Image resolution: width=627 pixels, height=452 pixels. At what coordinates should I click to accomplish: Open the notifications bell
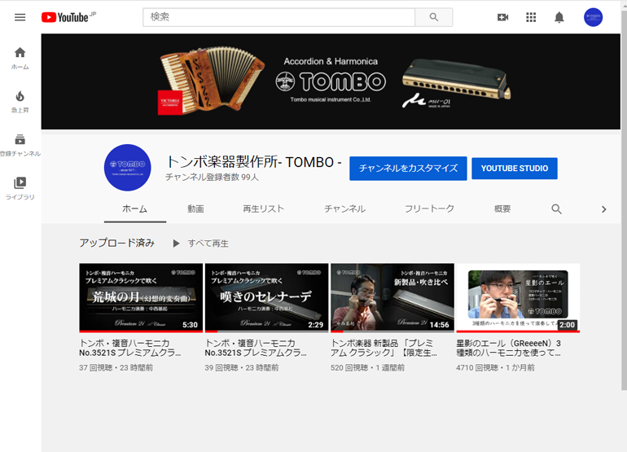559,17
